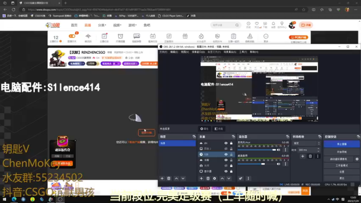Image resolution: width=361 pixels, height=203 pixels.
Task: Add a new scene with the plus icon
Action: (x=162, y=178)
